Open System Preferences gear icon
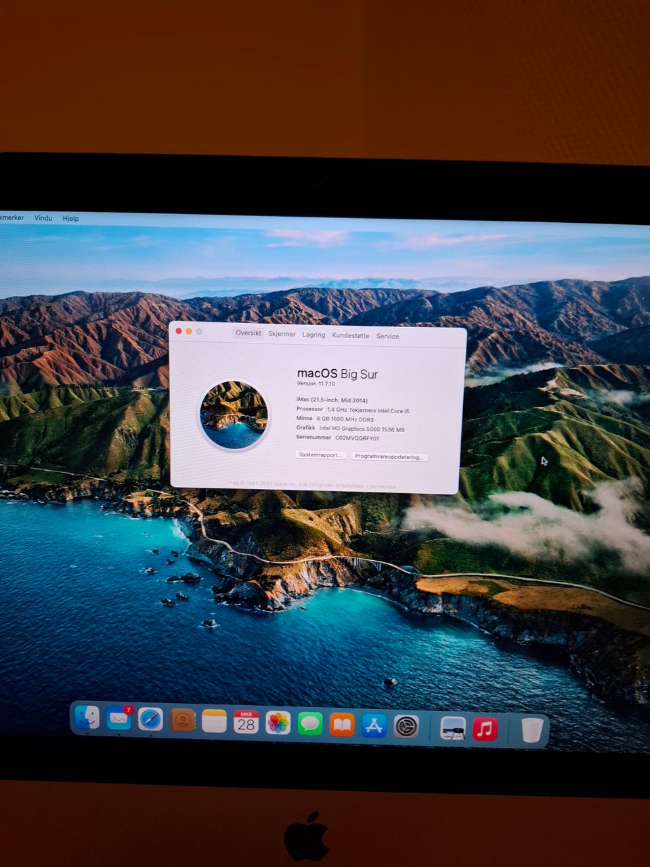This screenshot has height=867, width=650. click(x=406, y=727)
